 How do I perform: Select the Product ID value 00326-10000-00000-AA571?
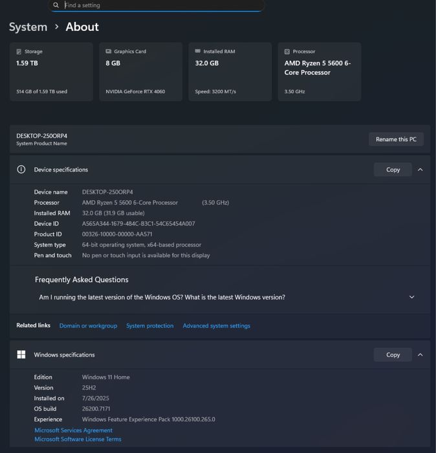(x=117, y=234)
